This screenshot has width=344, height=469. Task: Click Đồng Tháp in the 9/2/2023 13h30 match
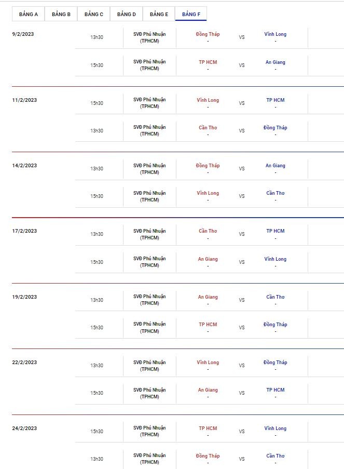[208, 34]
